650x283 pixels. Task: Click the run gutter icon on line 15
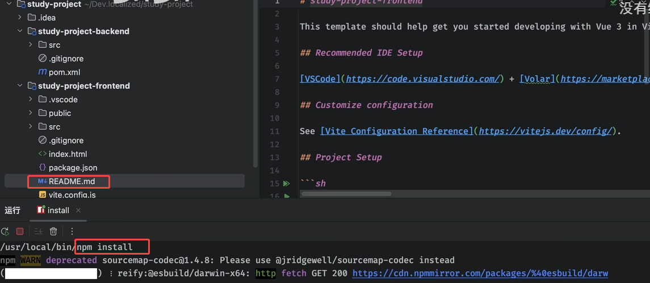[x=286, y=184]
